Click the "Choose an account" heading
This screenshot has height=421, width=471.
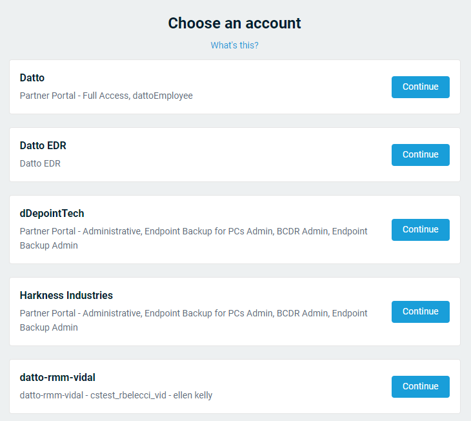234,23
